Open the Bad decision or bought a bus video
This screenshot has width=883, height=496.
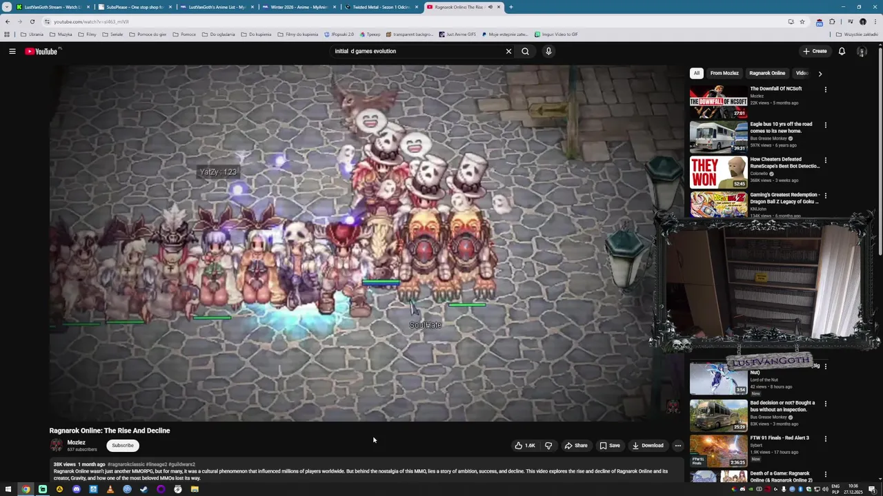718,415
